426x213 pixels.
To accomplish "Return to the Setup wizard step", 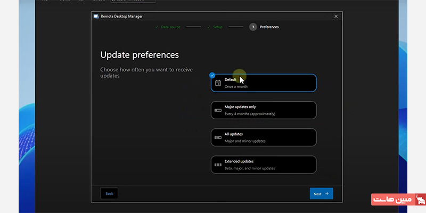I will (x=217, y=27).
